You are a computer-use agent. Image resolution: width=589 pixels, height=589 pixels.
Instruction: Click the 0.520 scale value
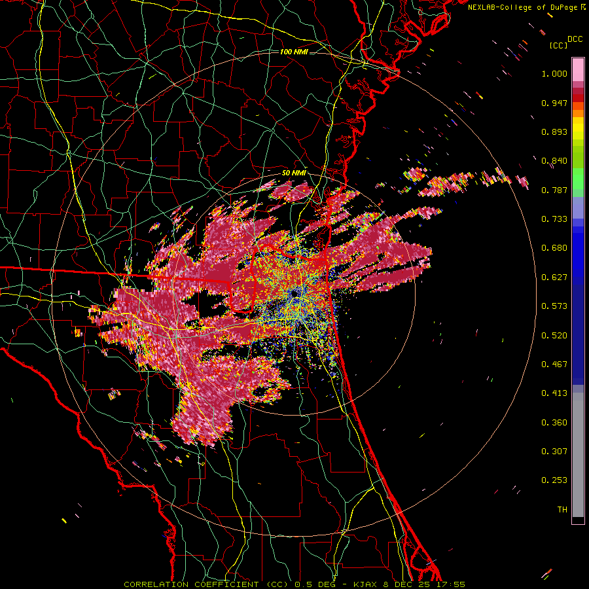pyautogui.click(x=554, y=336)
